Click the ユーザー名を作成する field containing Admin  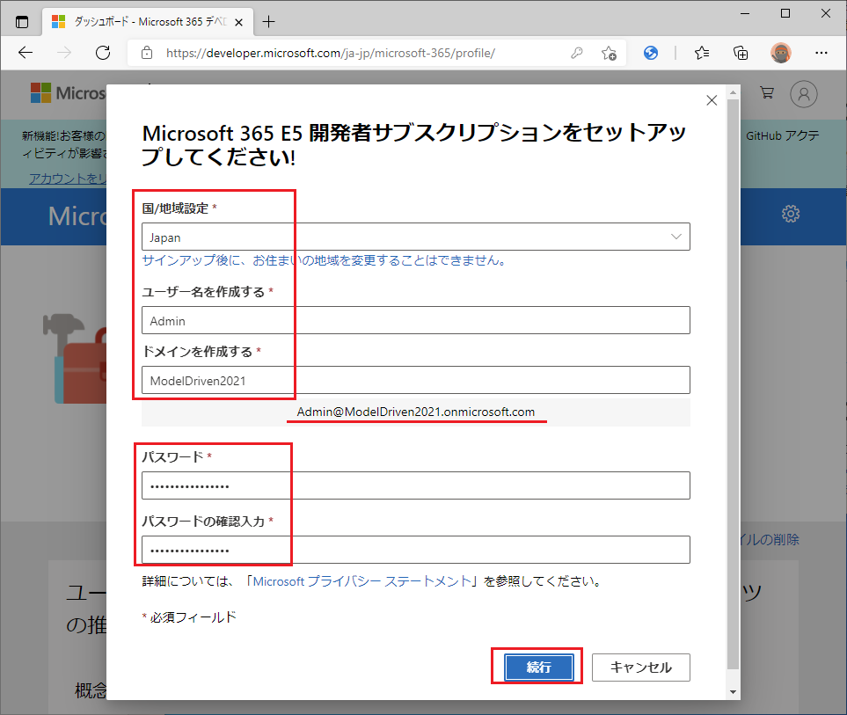(x=415, y=321)
